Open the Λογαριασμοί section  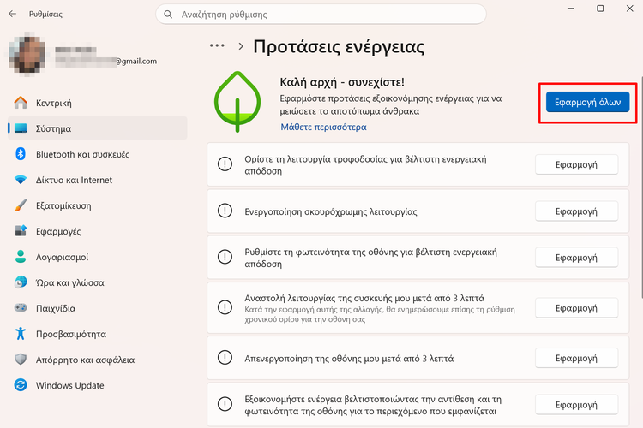tap(62, 257)
